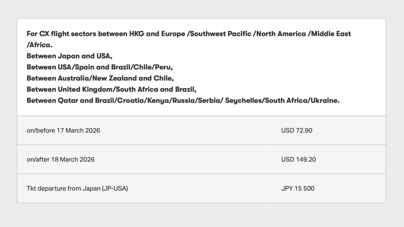Click the "on/after 18 March 2026" cell

coord(60,160)
